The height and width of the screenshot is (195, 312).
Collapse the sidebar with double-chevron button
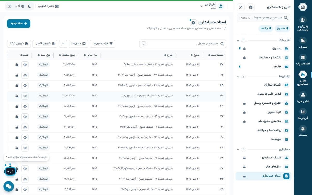click(241, 7)
